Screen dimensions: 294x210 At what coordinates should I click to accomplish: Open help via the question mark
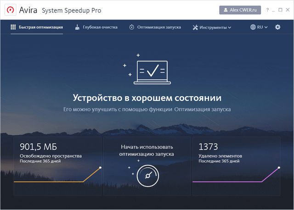click(267, 10)
